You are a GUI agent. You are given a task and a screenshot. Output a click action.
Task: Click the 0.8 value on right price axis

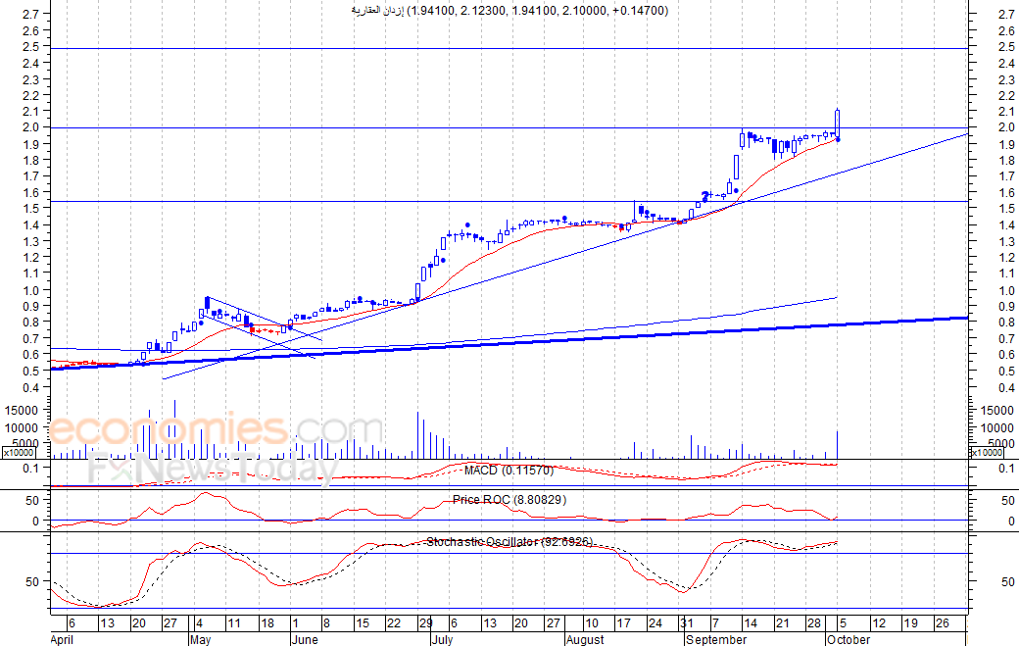click(x=1007, y=323)
